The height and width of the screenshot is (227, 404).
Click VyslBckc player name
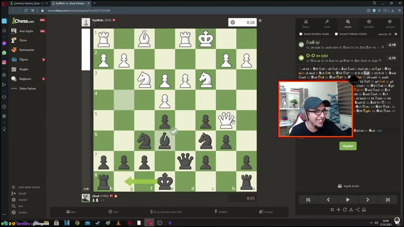[98, 20]
